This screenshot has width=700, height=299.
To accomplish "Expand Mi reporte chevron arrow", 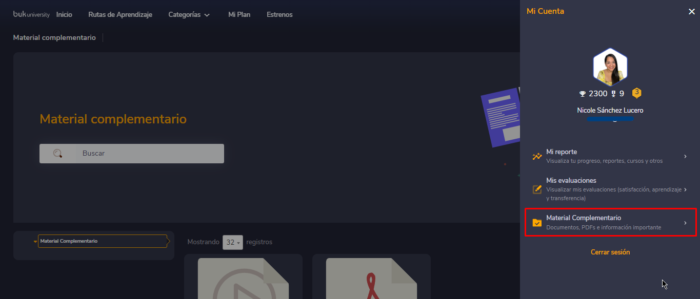I will click(x=685, y=156).
